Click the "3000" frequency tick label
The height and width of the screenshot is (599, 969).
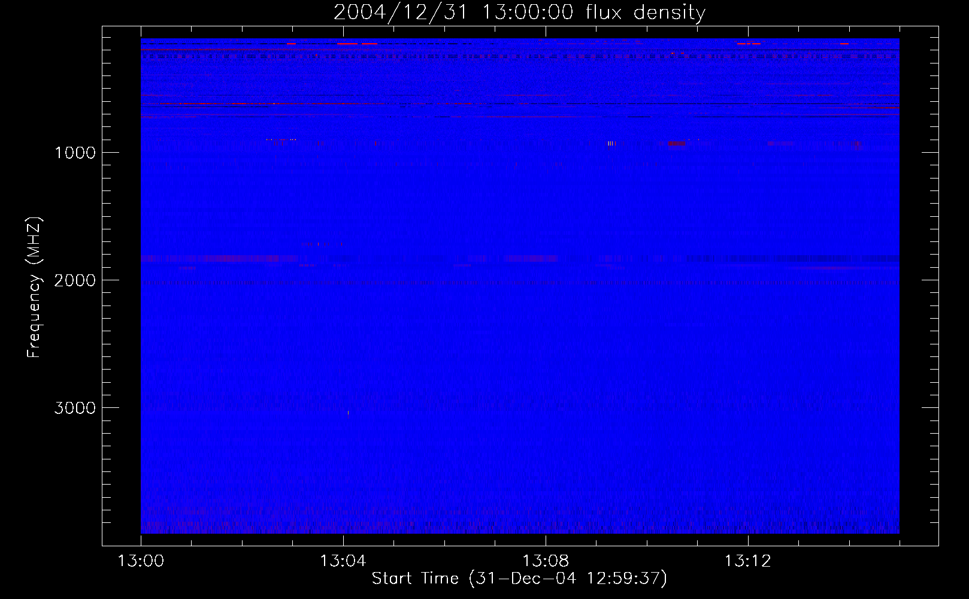coord(75,408)
